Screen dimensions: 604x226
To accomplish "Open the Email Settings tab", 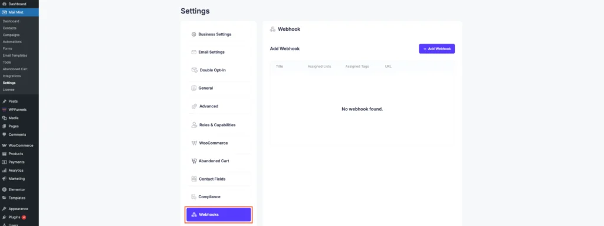I will point(219,52).
